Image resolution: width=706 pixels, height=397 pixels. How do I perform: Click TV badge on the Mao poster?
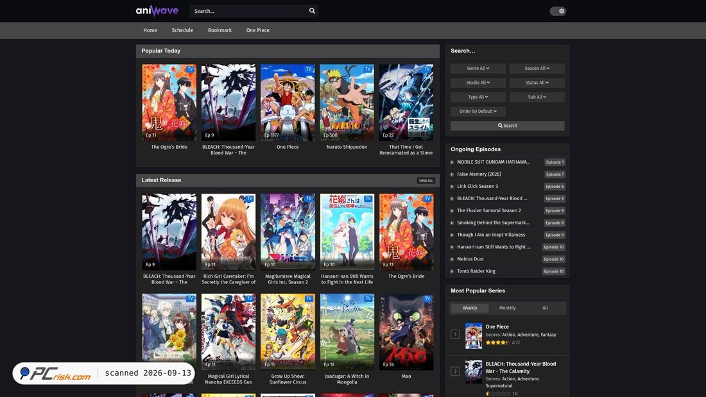pos(427,298)
